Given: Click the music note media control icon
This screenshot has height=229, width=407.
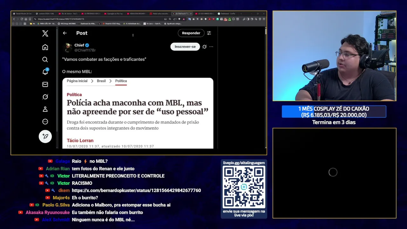Looking at the screenshot, I should pyautogui.click(x=244, y=19).
